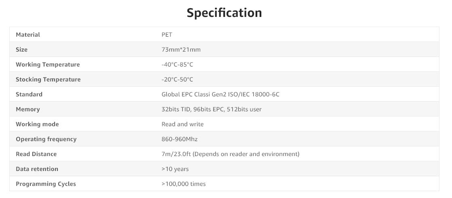Click the Working Temperature label
Image resolution: width=452 pixels, height=198 pixels.
coord(48,65)
